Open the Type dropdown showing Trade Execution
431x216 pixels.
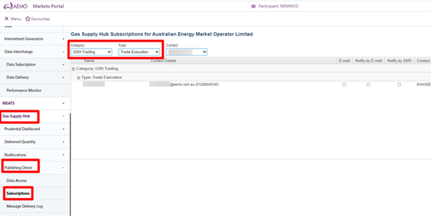pyautogui.click(x=139, y=52)
